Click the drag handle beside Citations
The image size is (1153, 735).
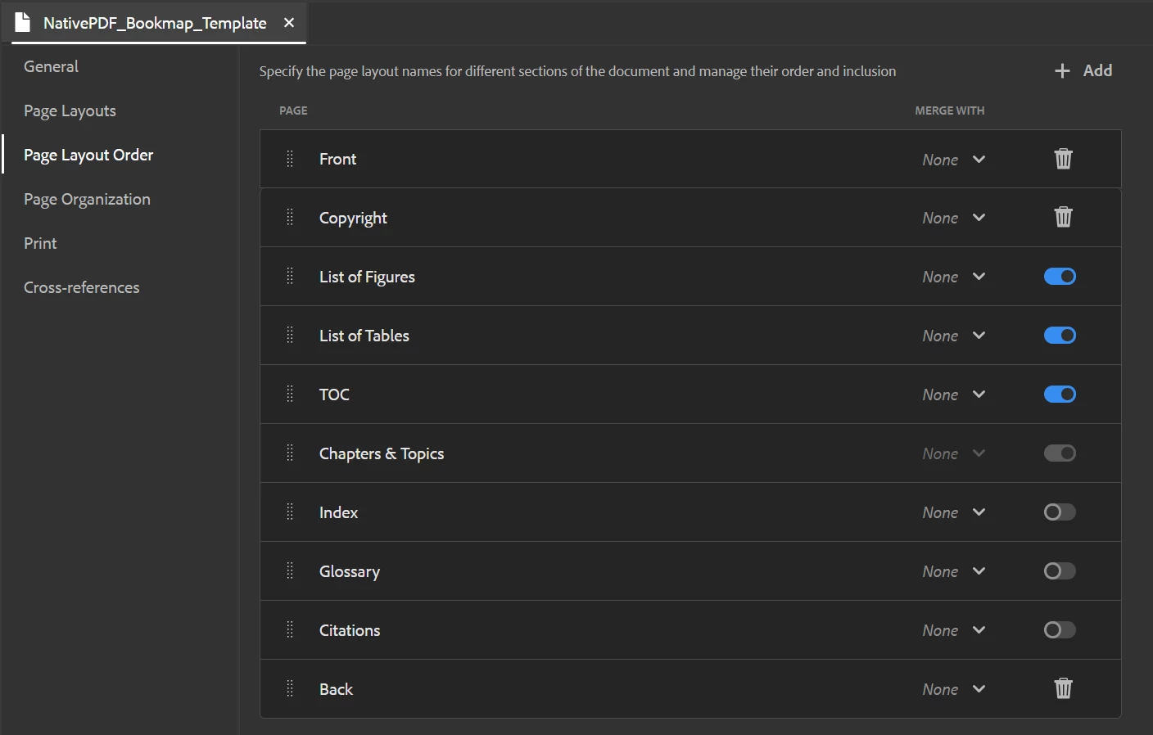click(290, 629)
